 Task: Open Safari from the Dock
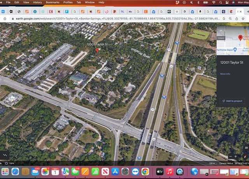point(15,172)
